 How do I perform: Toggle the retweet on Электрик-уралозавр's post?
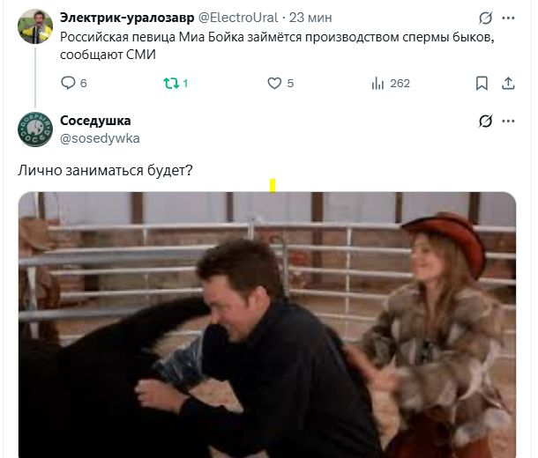pyautogui.click(x=171, y=84)
